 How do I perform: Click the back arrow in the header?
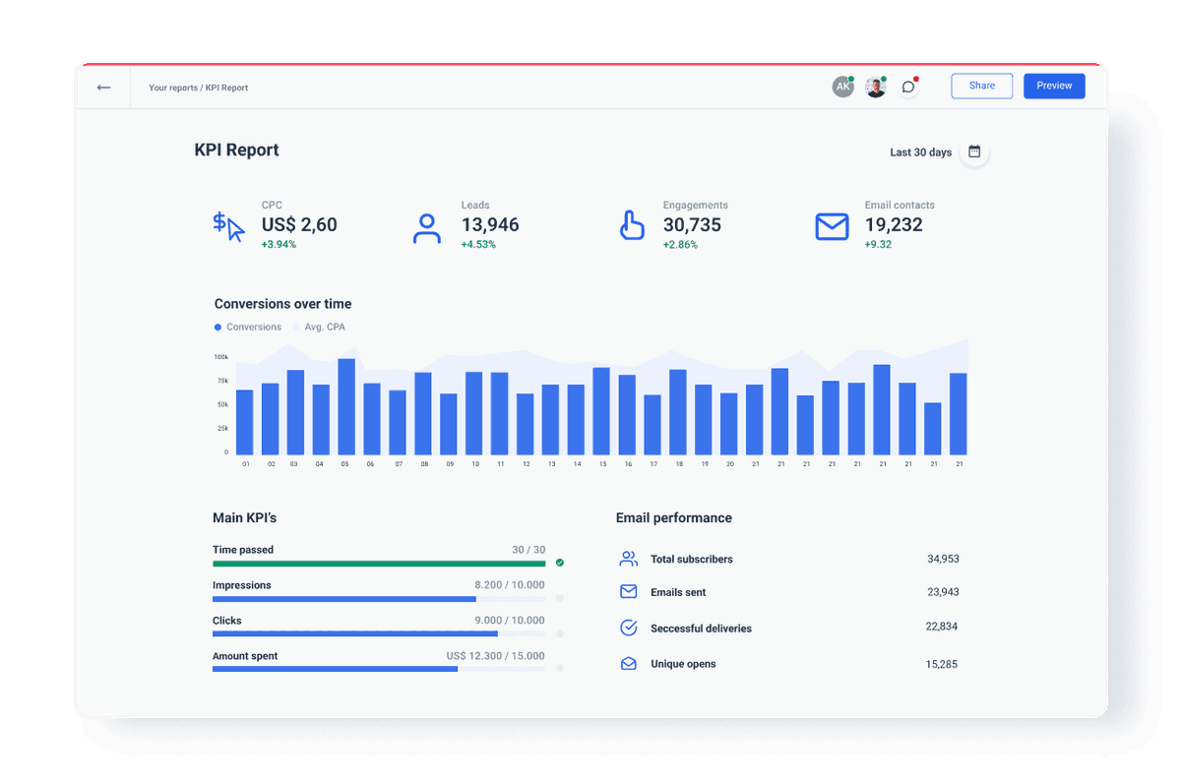point(103,88)
